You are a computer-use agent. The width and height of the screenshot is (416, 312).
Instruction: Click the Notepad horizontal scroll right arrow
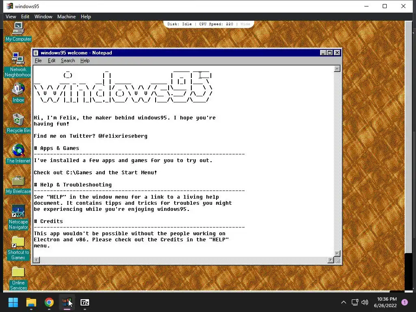[x=331, y=260]
